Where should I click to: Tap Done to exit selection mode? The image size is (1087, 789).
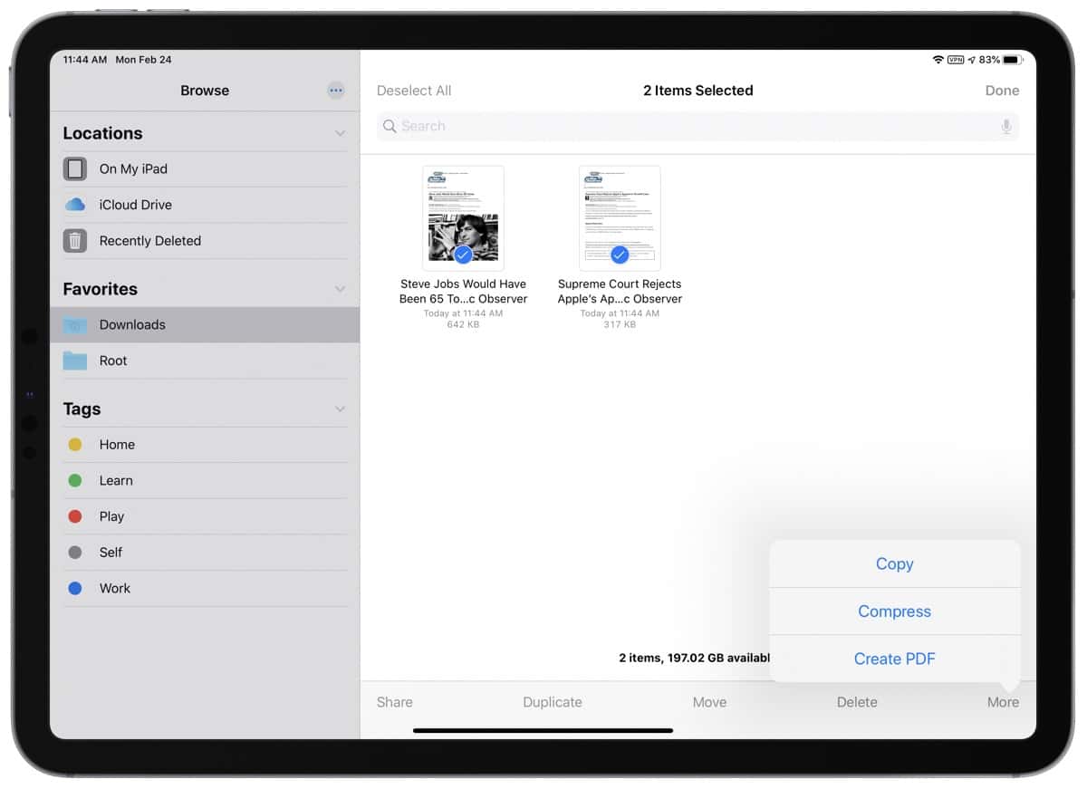click(x=1002, y=90)
